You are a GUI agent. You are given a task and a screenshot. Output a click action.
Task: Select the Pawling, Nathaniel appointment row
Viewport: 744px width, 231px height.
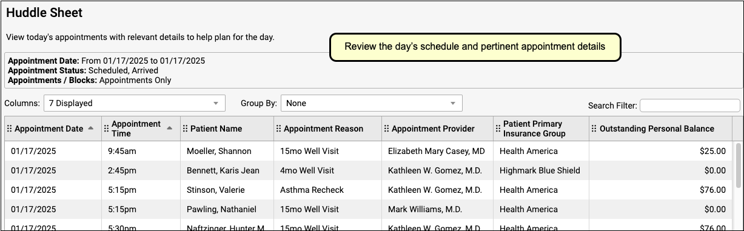[369, 209]
